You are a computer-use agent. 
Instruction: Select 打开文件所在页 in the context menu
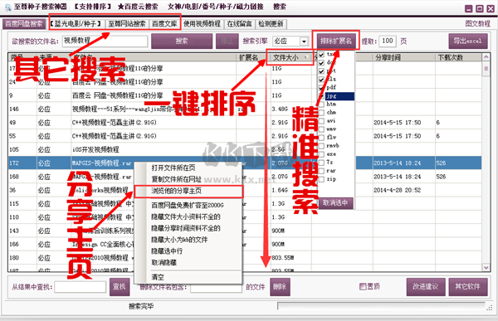[173, 168]
